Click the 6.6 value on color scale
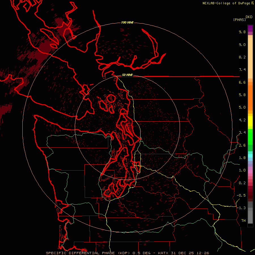 pos(242,82)
